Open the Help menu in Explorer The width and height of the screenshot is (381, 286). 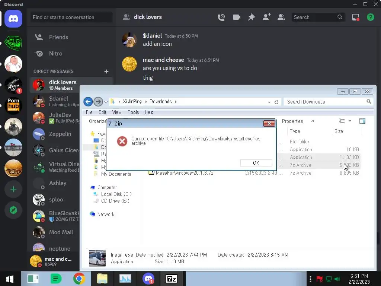pos(149,112)
